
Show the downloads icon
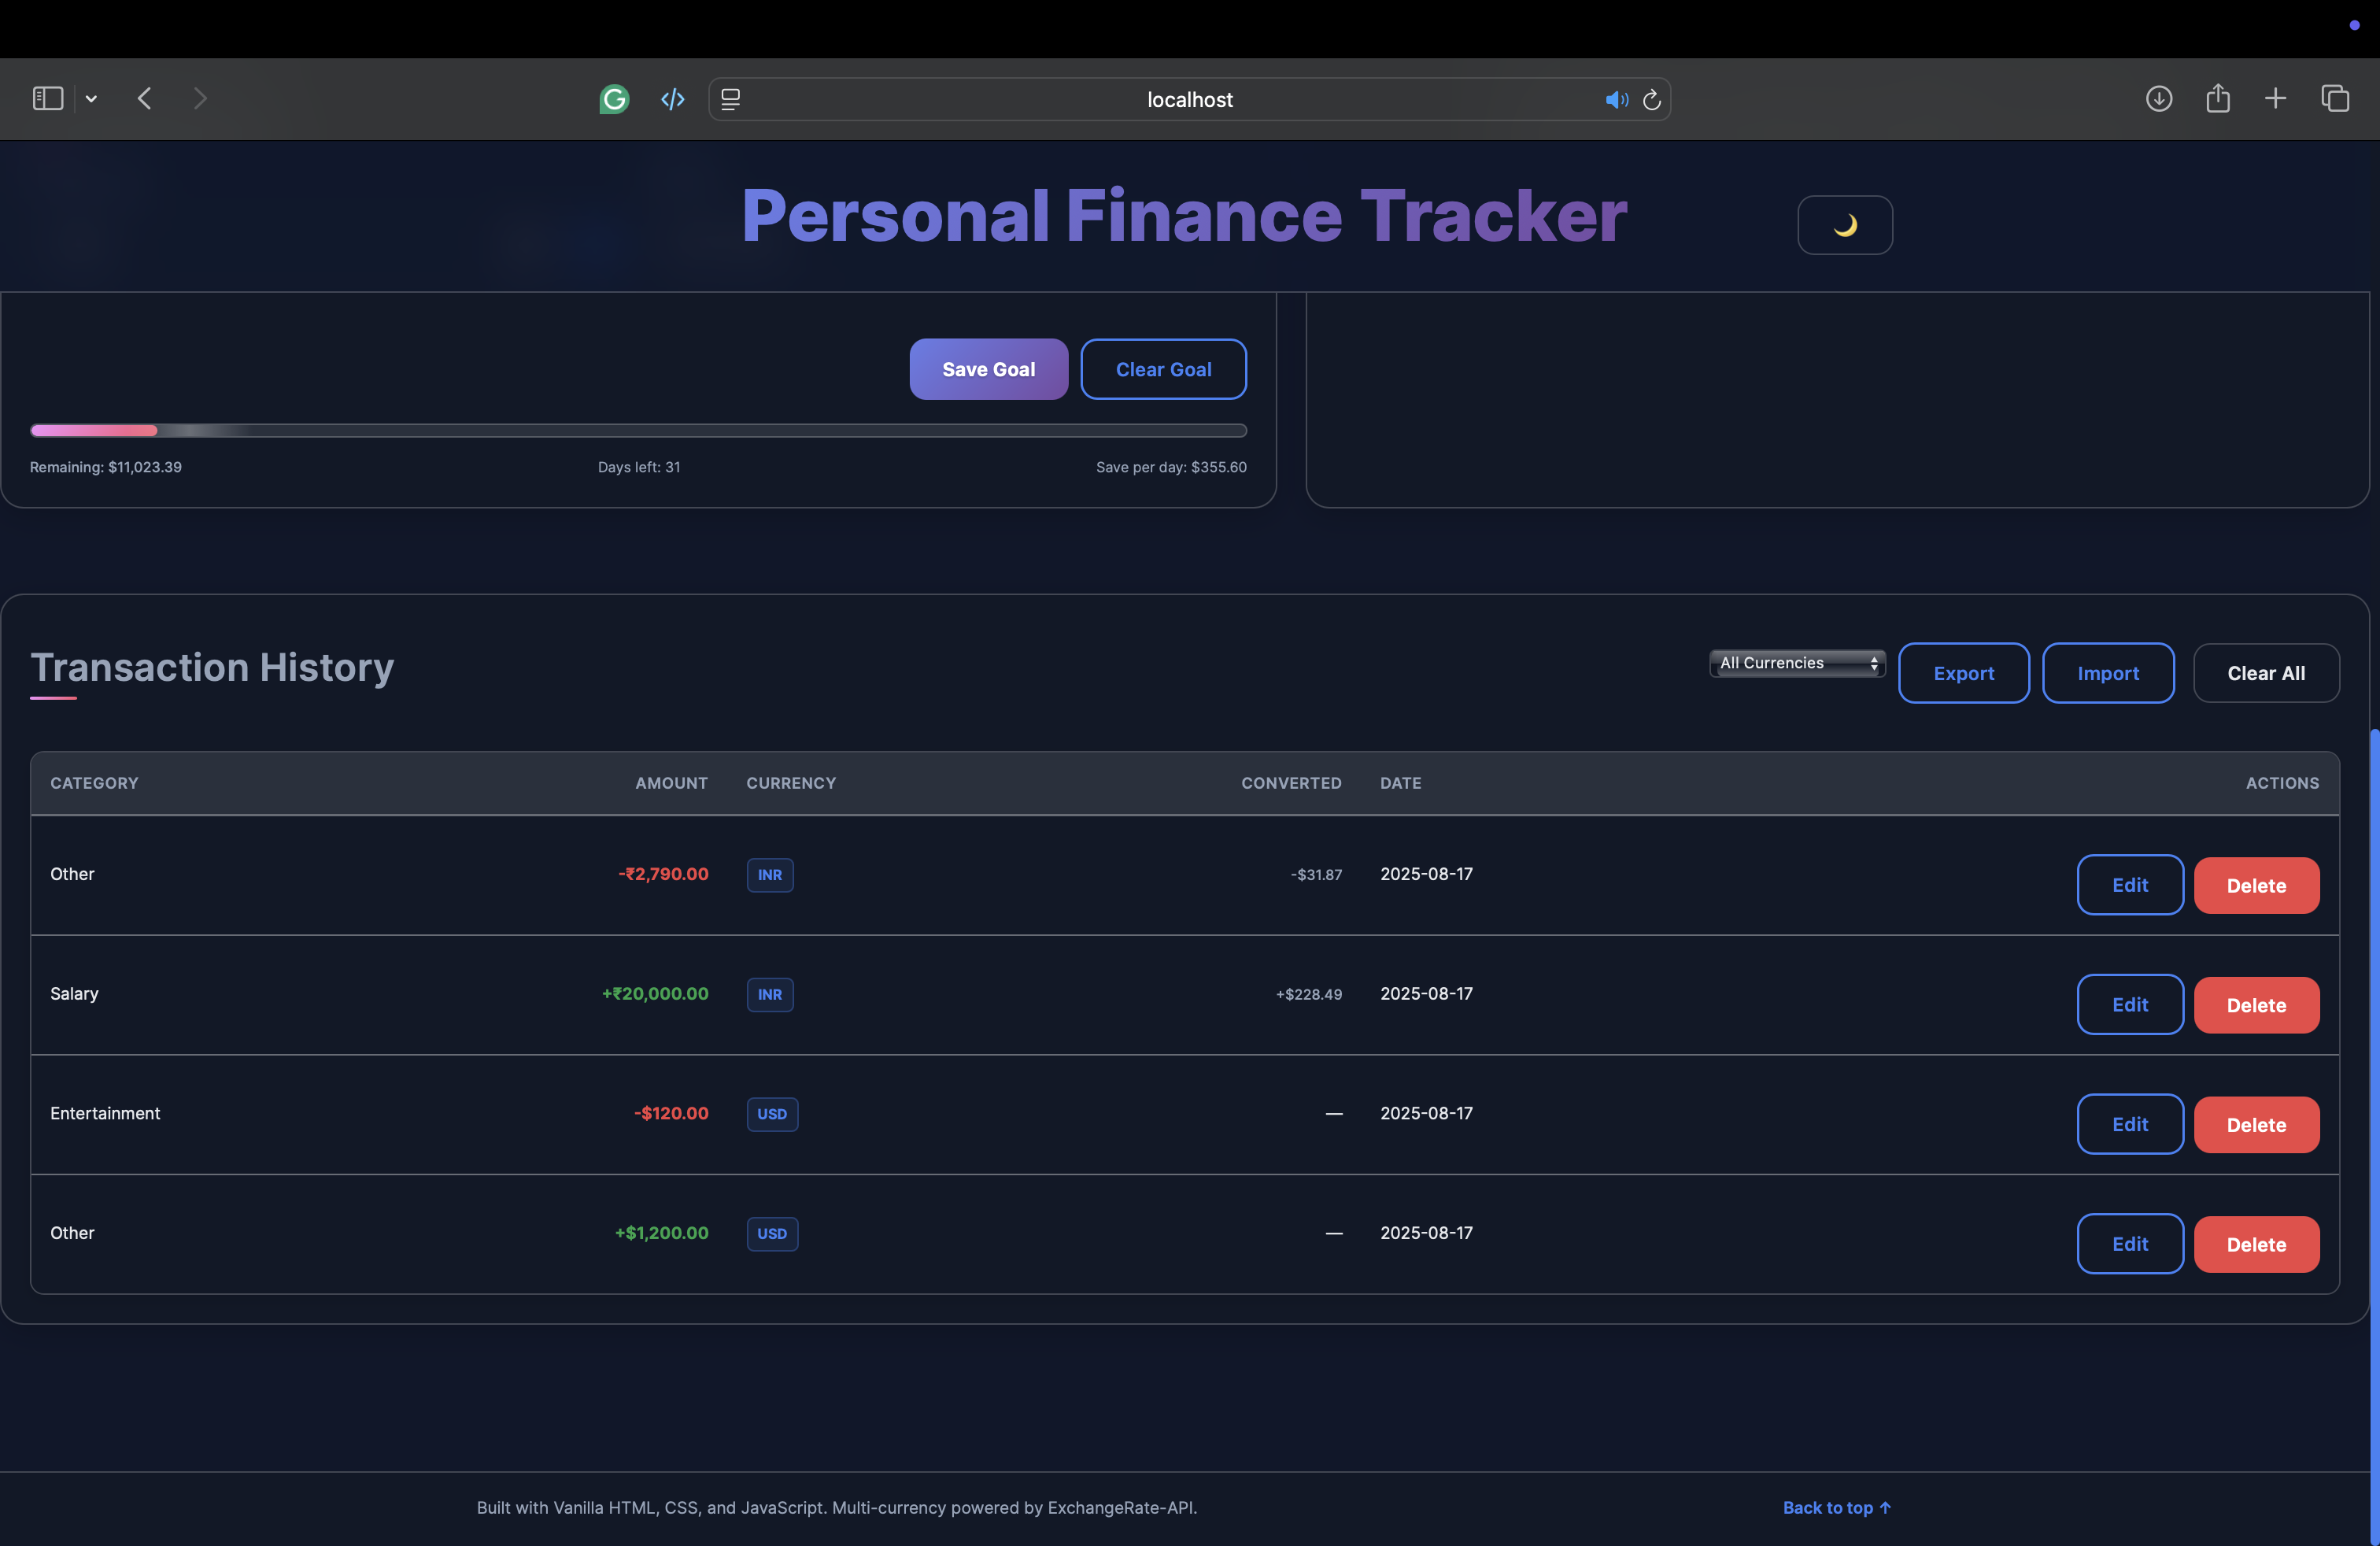2158,98
